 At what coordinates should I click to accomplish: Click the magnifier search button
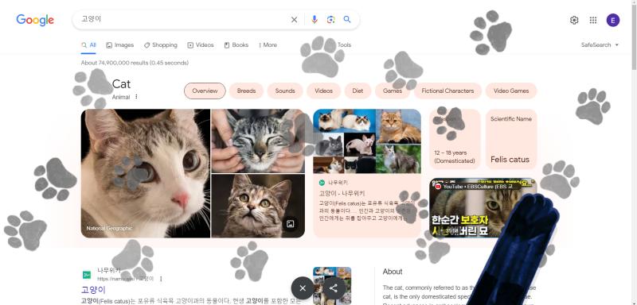[x=347, y=19]
